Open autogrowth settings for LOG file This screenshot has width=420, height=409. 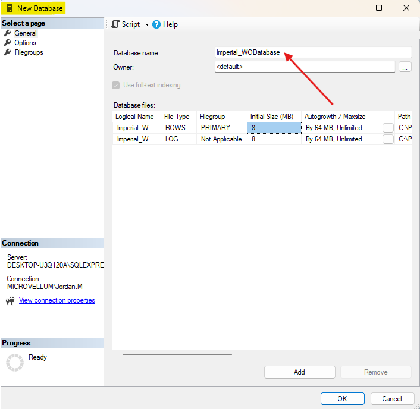pyautogui.click(x=388, y=139)
